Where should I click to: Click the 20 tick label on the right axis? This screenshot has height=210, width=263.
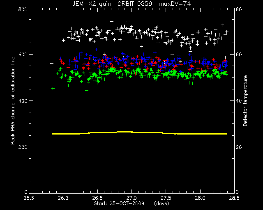tap(239, 147)
